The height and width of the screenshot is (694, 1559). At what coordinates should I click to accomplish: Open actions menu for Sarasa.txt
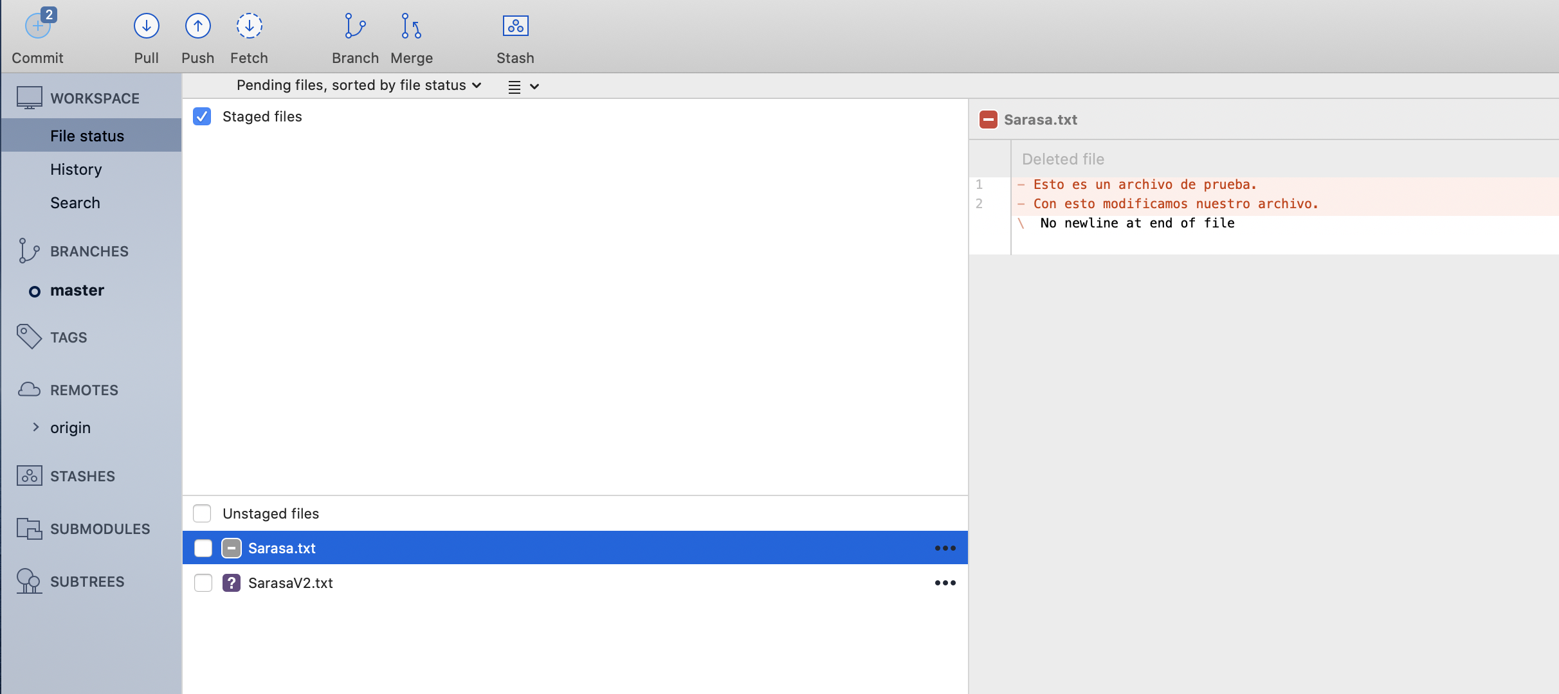tap(945, 548)
